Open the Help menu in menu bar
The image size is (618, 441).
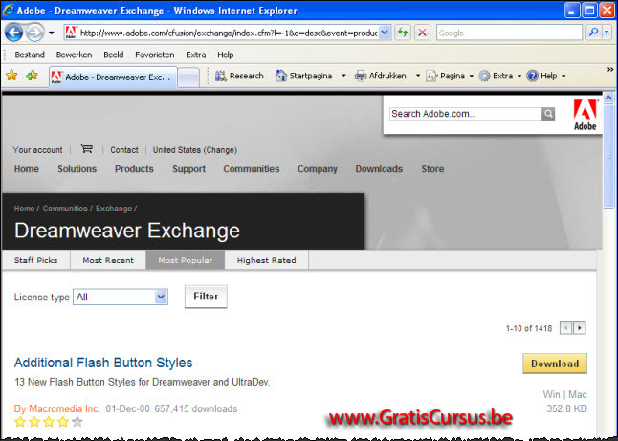point(226,55)
